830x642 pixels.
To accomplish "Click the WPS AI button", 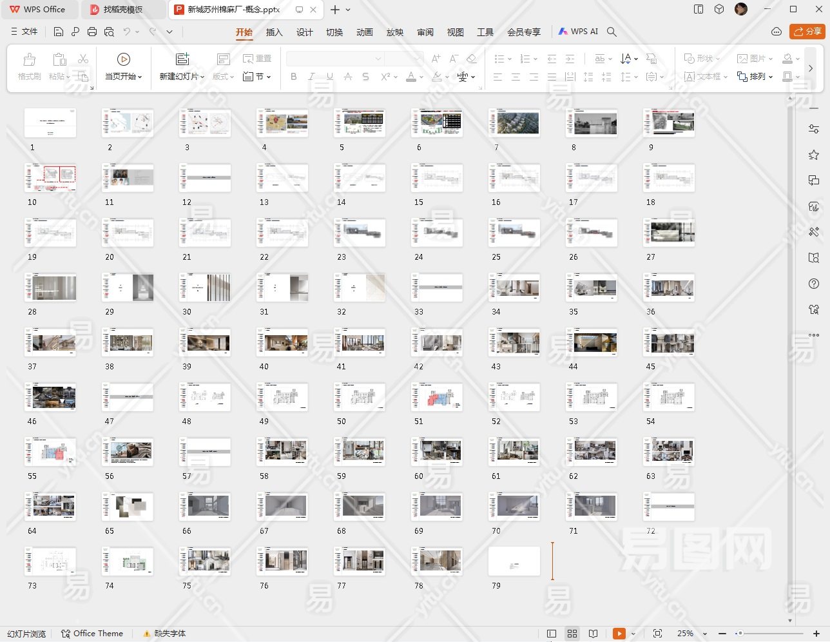I will 578,32.
